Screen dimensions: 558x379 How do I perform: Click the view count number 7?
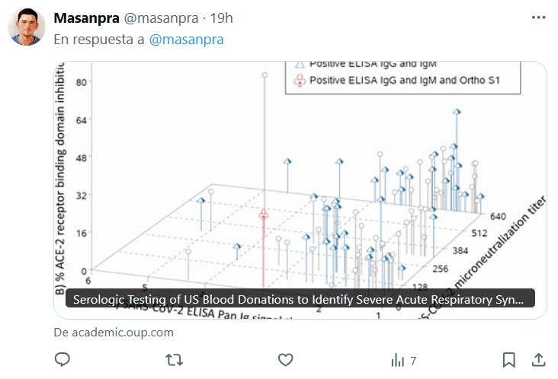tap(413, 360)
